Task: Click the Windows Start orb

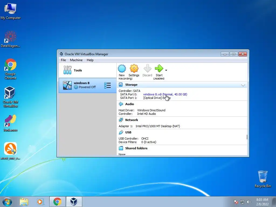Action: 7,202
